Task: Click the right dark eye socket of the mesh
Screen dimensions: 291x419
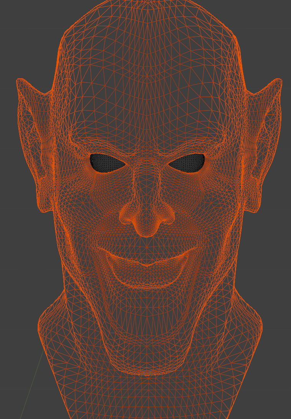Action: [188, 163]
